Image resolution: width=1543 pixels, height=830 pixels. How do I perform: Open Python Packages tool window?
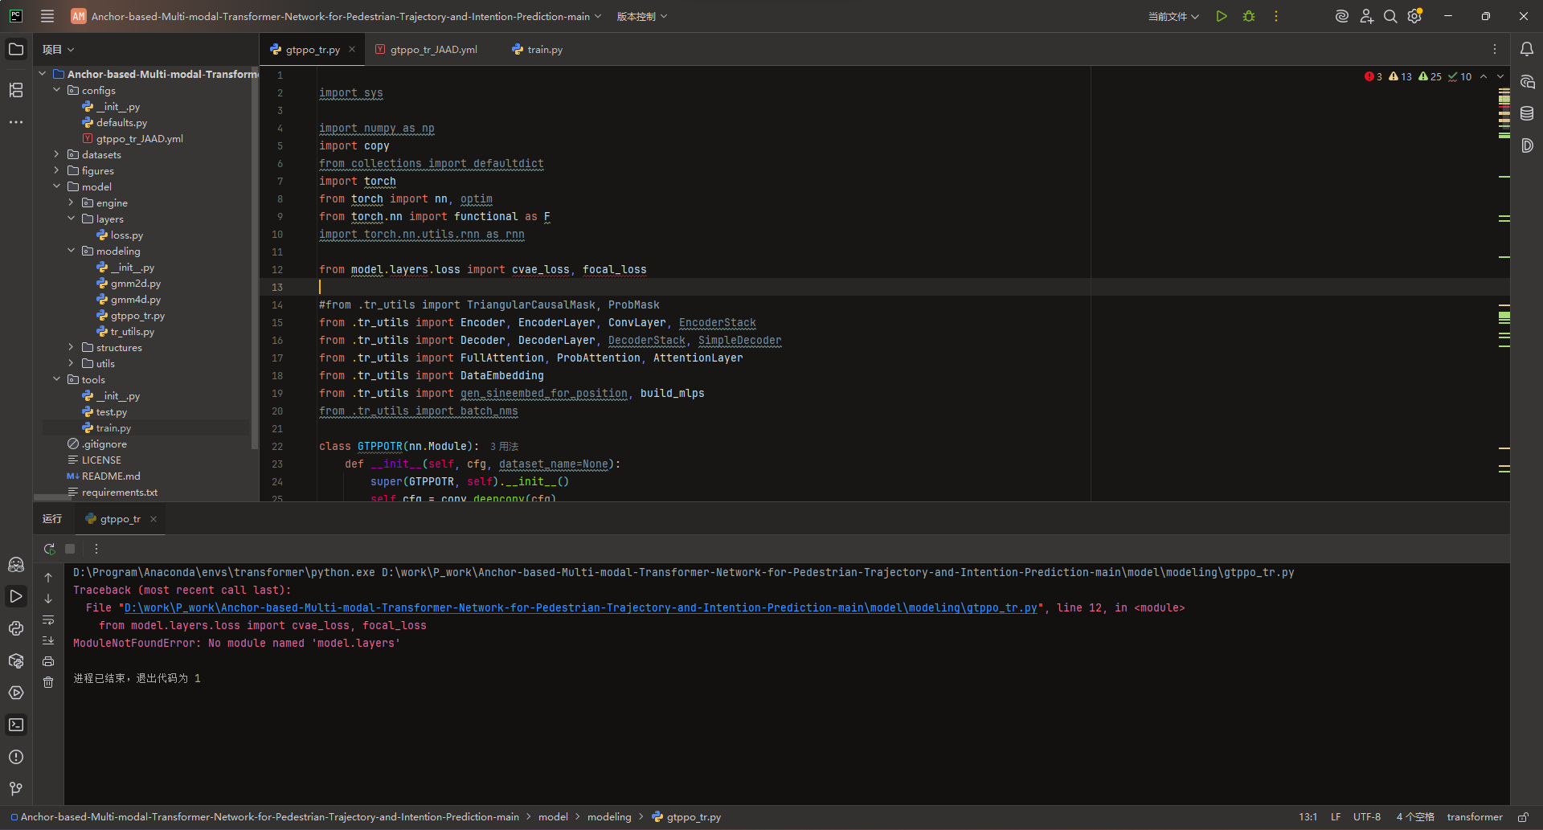16,660
